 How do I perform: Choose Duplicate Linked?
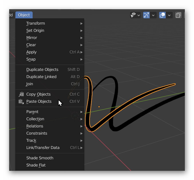tap(50, 77)
